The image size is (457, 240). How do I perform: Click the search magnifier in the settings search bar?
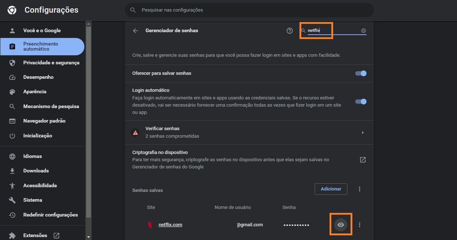coord(133,10)
